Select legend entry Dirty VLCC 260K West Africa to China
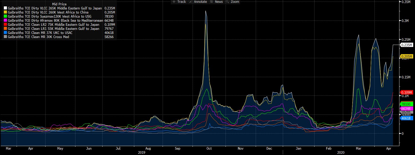The height and width of the screenshot is (155, 415). 48,13
